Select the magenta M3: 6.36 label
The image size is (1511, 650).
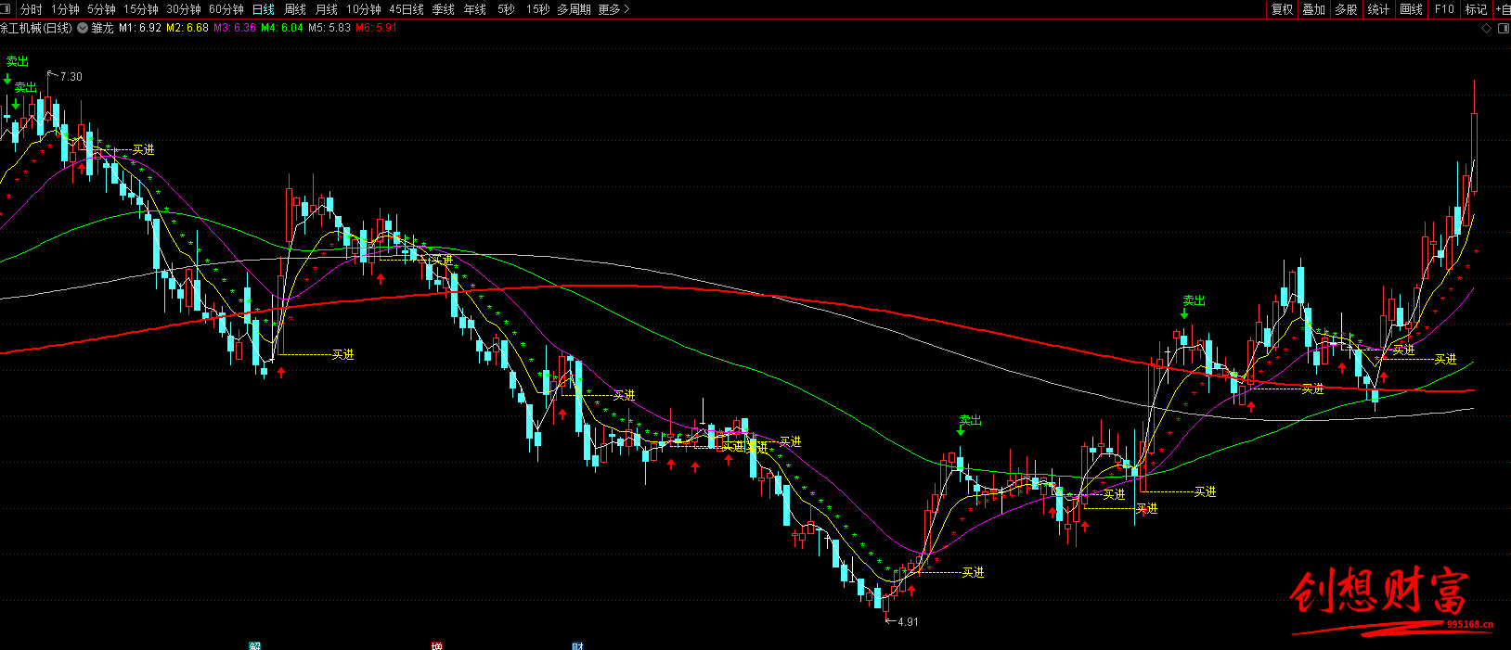(x=235, y=28)
